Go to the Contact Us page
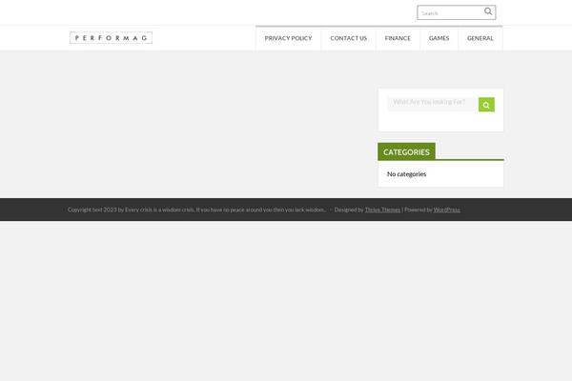 [x=348, y=38]
